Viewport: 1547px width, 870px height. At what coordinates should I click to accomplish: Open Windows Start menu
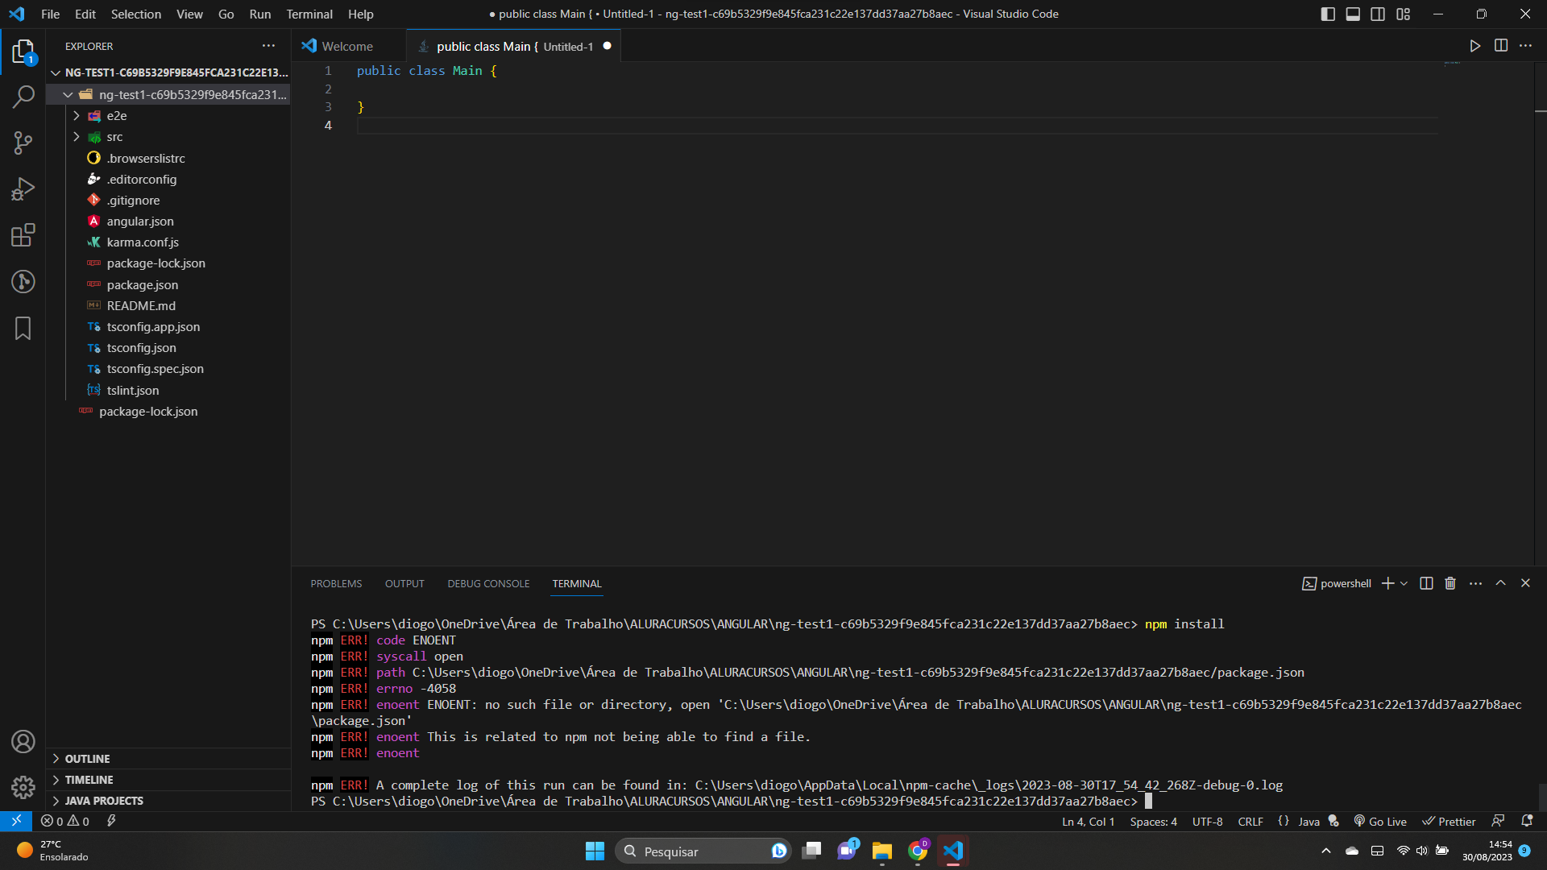595,851
